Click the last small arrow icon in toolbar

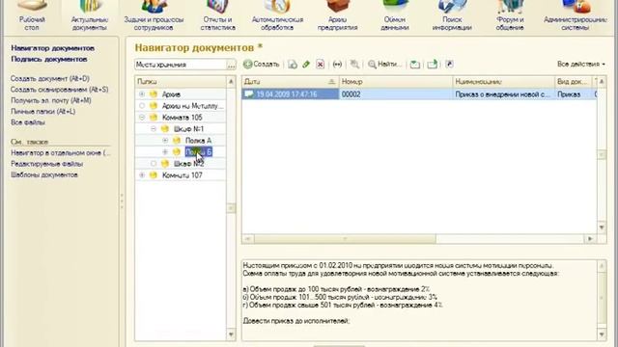[449, 65]
